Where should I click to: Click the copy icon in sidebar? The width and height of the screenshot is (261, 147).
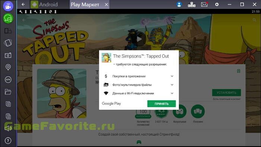click(x=8, y=104)
